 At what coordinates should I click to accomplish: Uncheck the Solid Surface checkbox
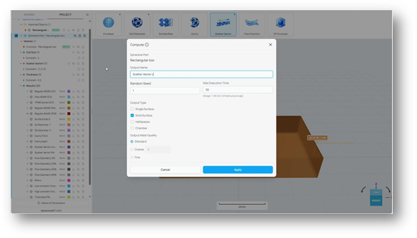pos(132,115)
